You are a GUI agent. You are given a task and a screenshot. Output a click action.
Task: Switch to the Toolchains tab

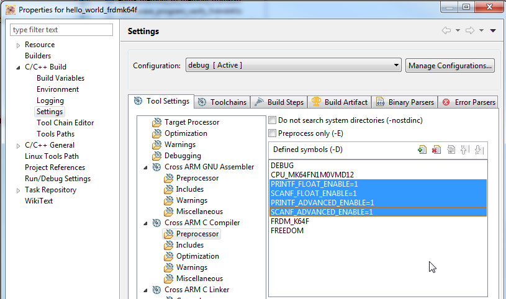[x=222, y=102]
